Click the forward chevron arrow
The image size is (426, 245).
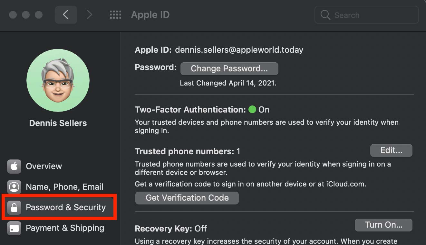[x=90, y=15]
